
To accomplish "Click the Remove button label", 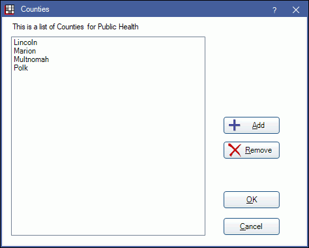I will [259, 150].
